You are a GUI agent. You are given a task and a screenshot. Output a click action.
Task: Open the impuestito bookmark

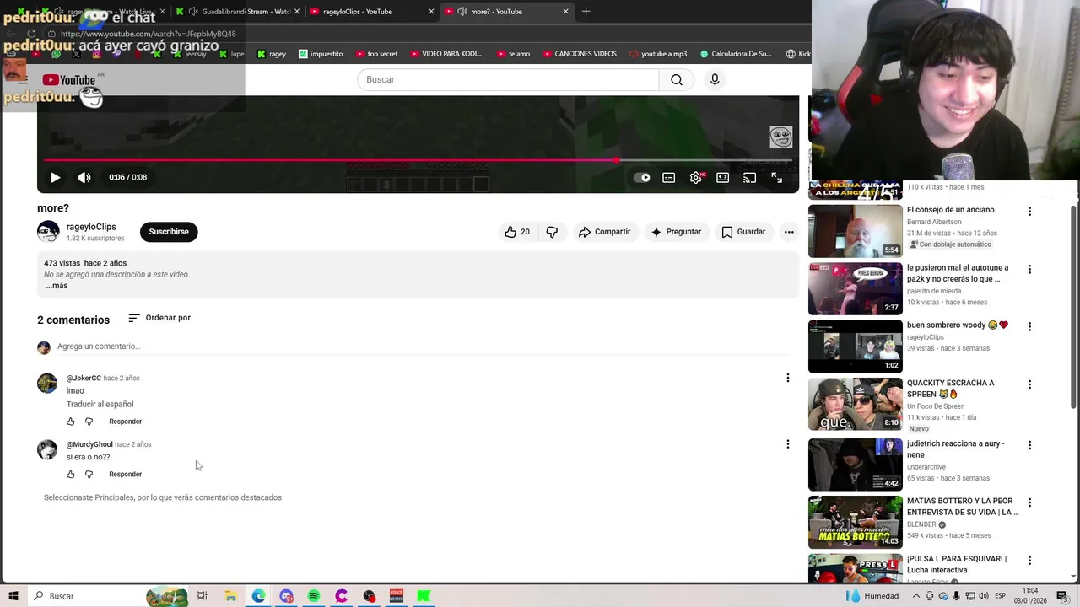point(321,54)
